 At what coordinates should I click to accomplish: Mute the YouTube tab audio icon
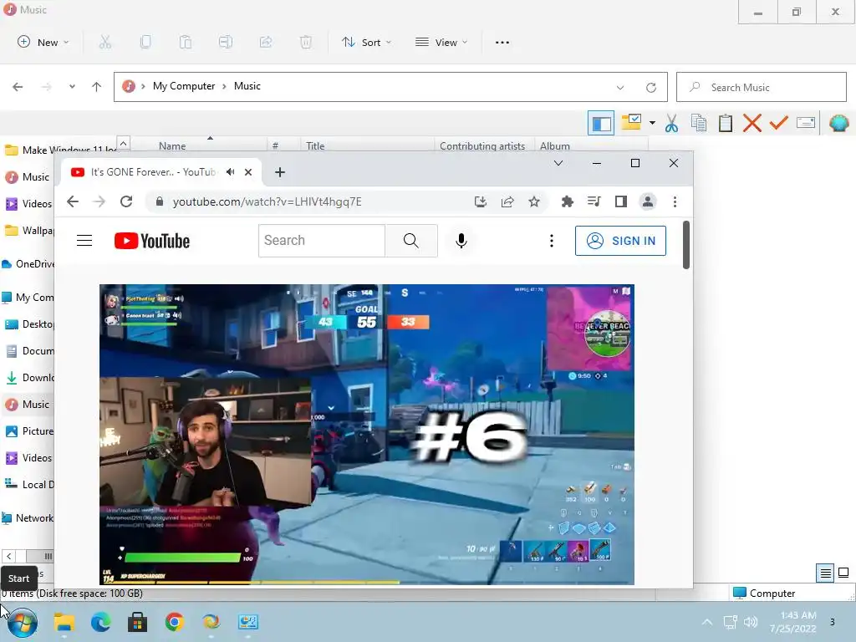coord(231,172)
